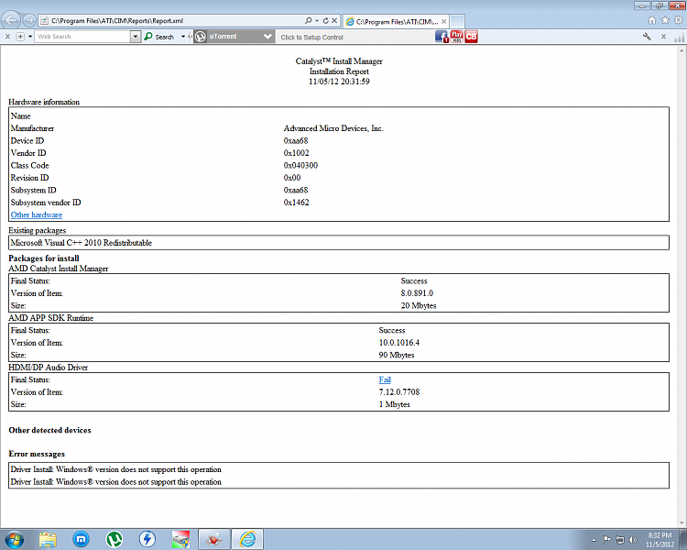Open the red CB toolbar icon
This screenshot has height=550, width=687.
472,37
